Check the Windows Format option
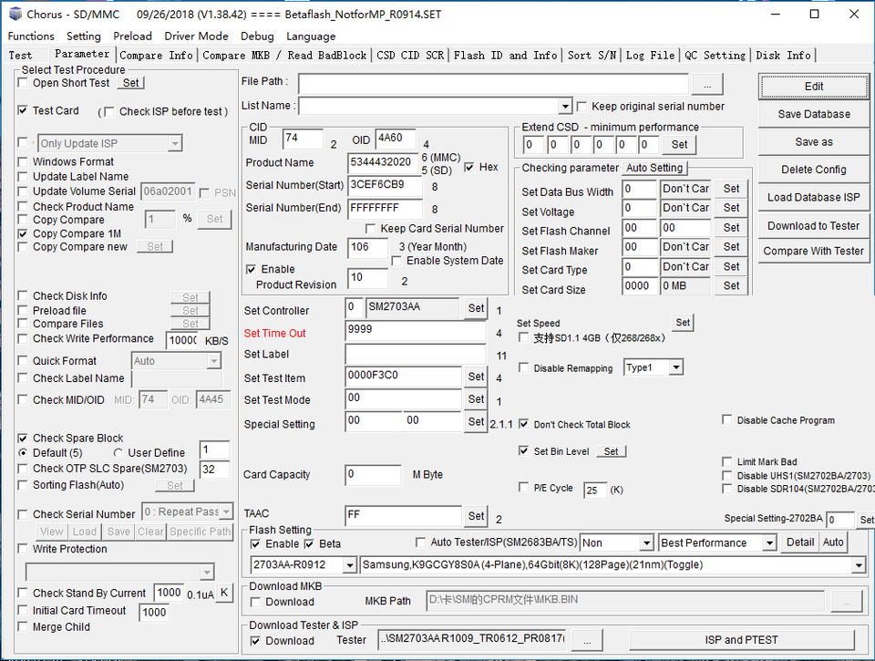 click(x=23, y=162)
